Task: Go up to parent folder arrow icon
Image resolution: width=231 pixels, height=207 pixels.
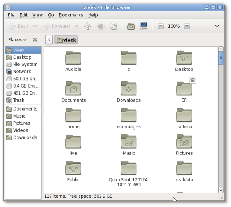Action: (x=87, y=26)
